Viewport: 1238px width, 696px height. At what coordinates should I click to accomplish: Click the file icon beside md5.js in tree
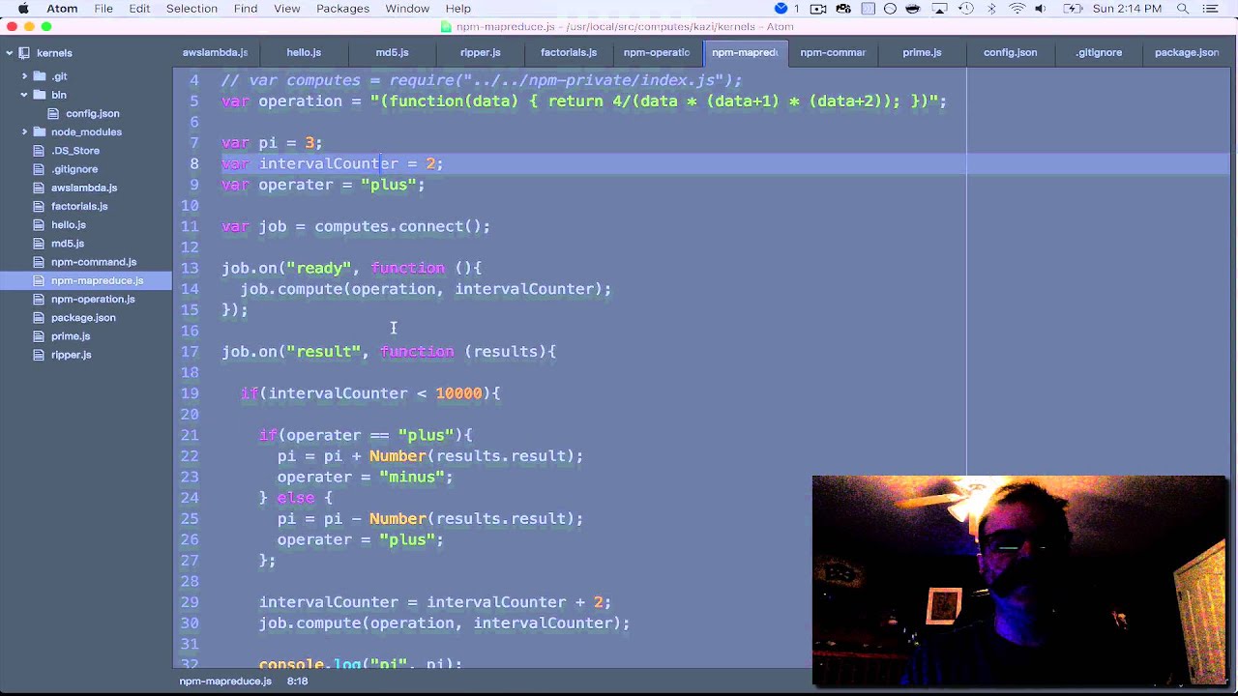40,244
